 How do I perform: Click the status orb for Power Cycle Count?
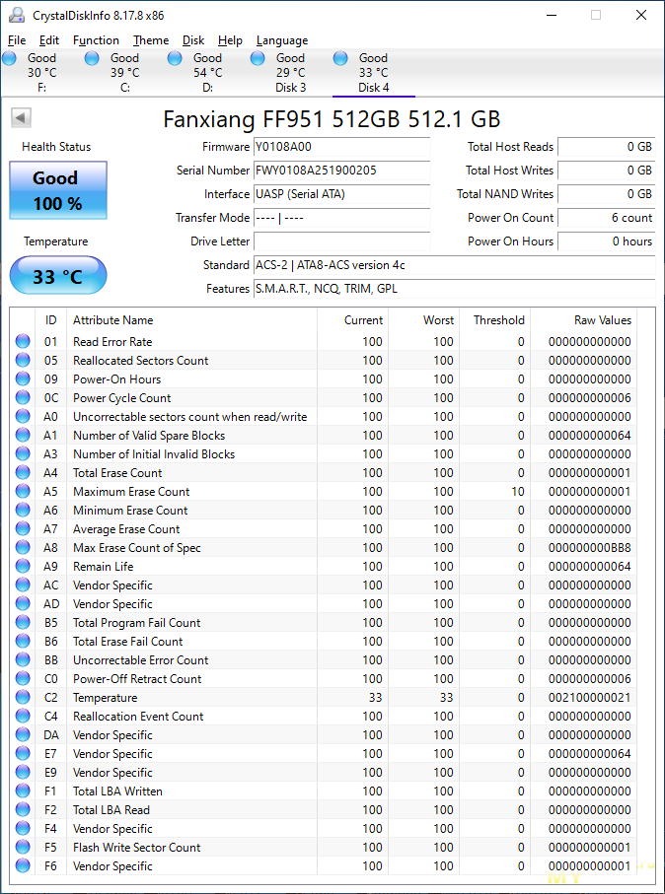coord(23,398)
